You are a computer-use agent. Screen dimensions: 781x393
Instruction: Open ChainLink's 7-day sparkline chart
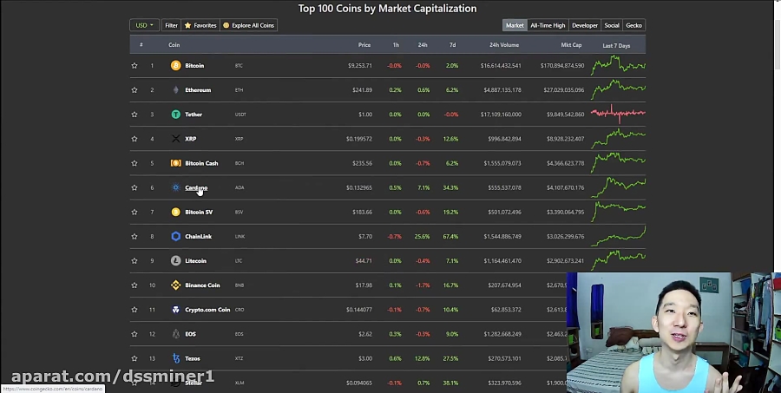pyautogui.click(x=618, y=236)
